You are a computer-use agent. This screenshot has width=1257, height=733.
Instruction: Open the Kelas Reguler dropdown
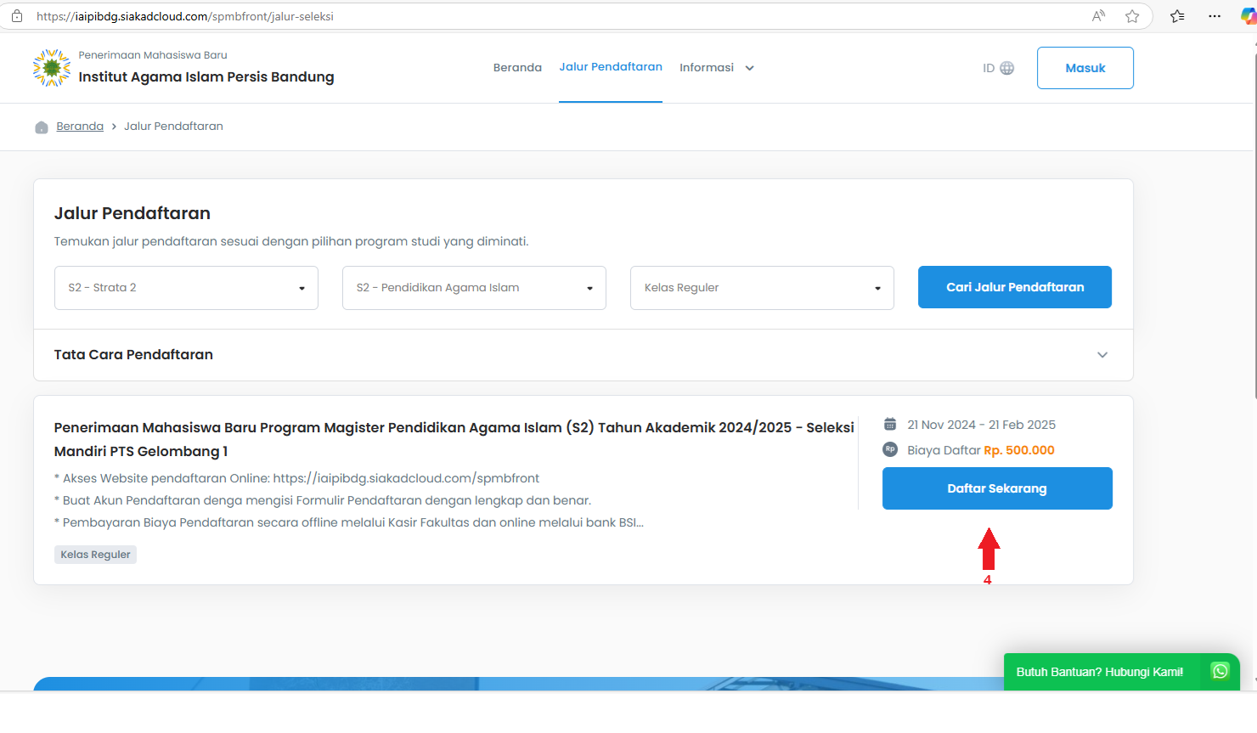point(762,288)
